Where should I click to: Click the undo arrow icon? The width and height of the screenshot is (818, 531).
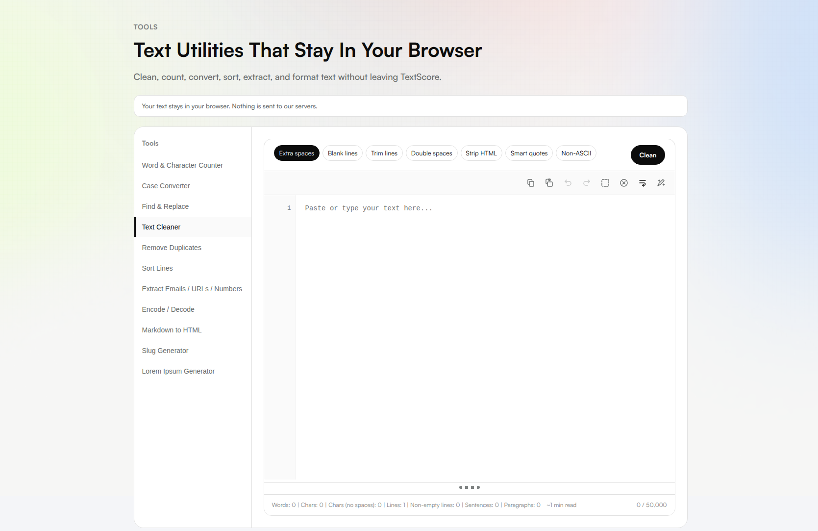[568, 183]
